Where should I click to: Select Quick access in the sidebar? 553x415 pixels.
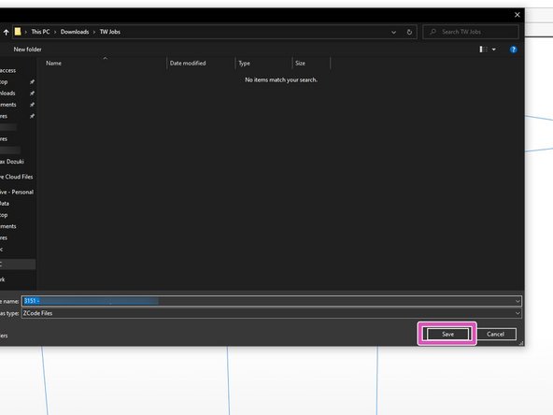[x=7, y=71]
